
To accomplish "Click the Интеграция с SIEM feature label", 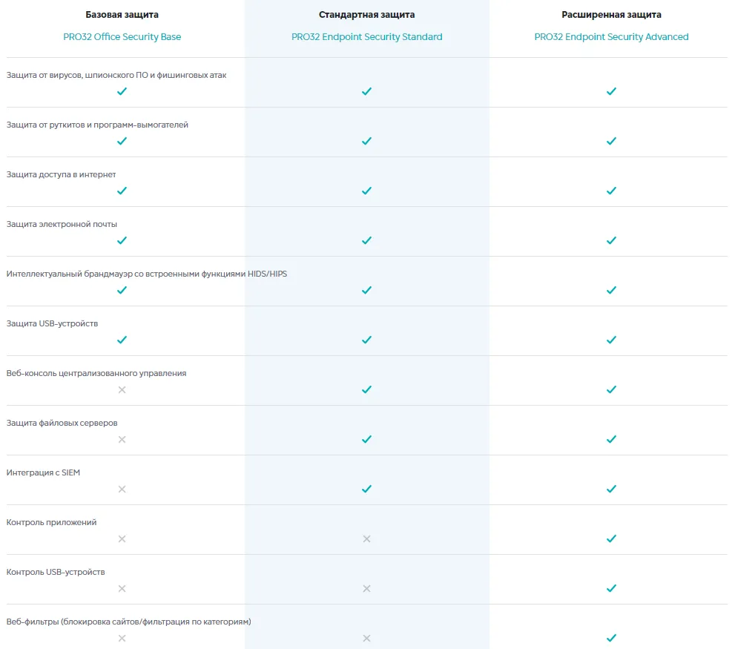I will (x=43, y=472).
